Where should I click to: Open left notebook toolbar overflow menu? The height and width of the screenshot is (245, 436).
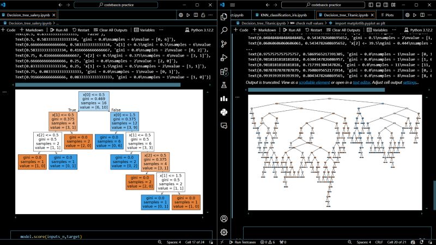(x=161, y=30)
